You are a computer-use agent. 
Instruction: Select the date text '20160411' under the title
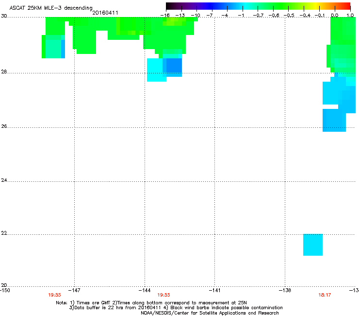click(105, 13)
